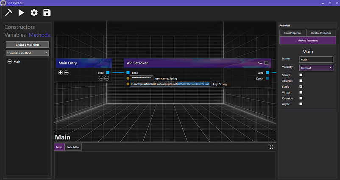Show the Errors tab
340x180 pixels.
click(59, 147)
